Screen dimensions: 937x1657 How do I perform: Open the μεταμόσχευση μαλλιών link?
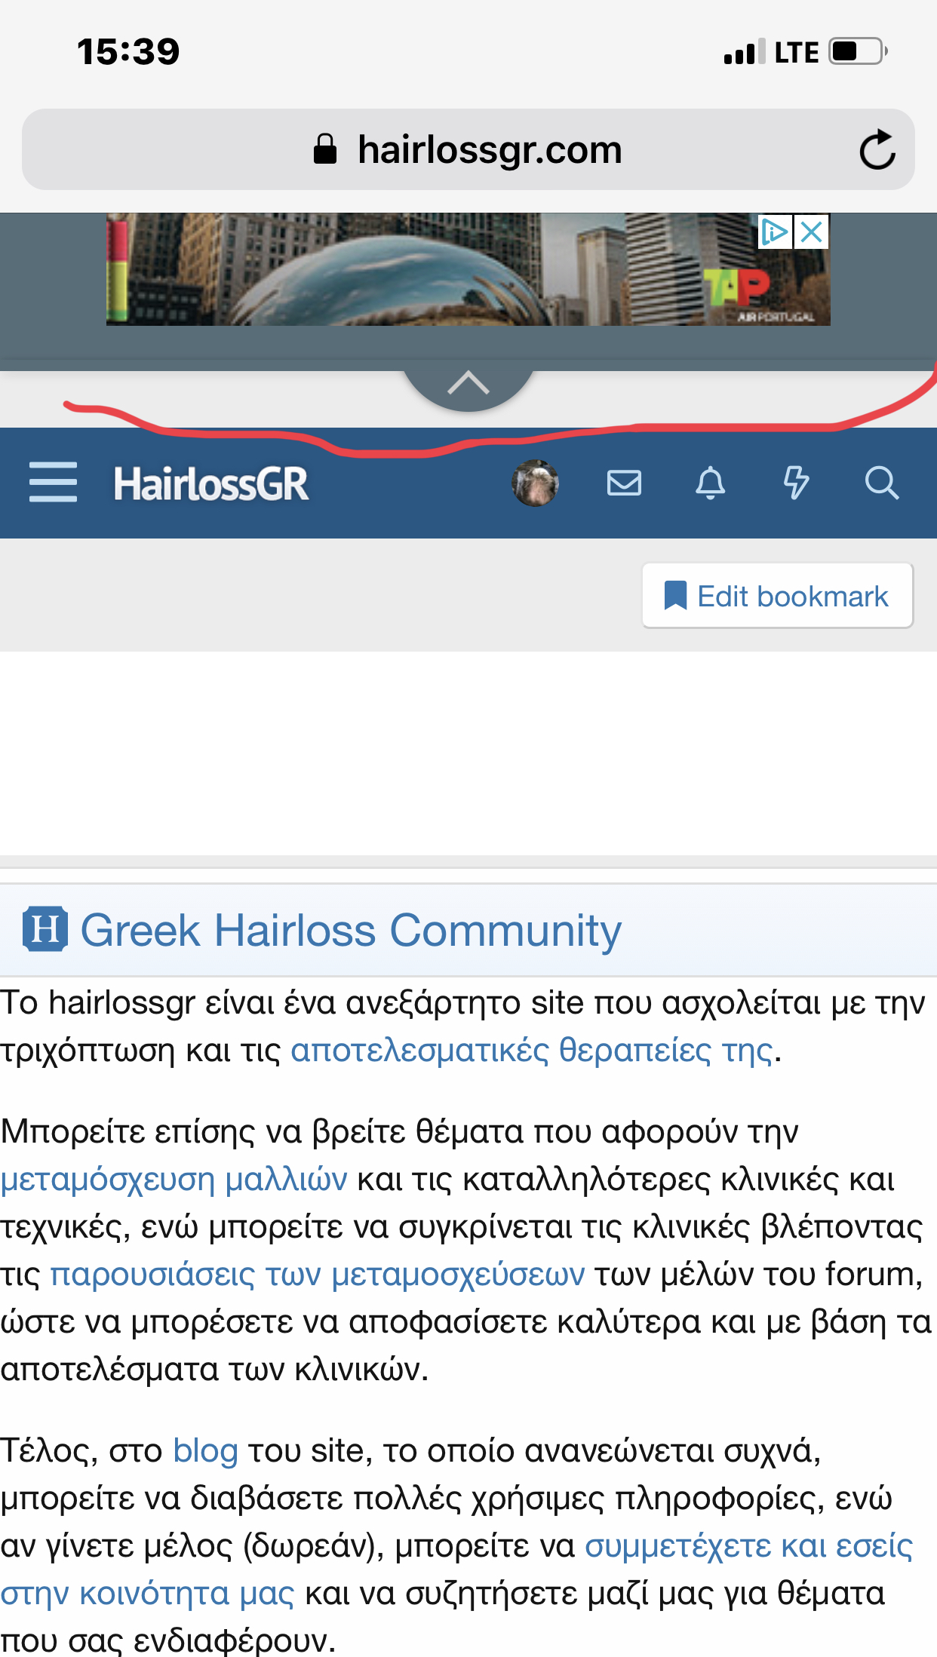174,1178
